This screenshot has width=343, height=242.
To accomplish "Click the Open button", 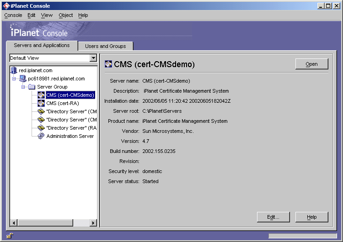I will click(x=312, y=64).
